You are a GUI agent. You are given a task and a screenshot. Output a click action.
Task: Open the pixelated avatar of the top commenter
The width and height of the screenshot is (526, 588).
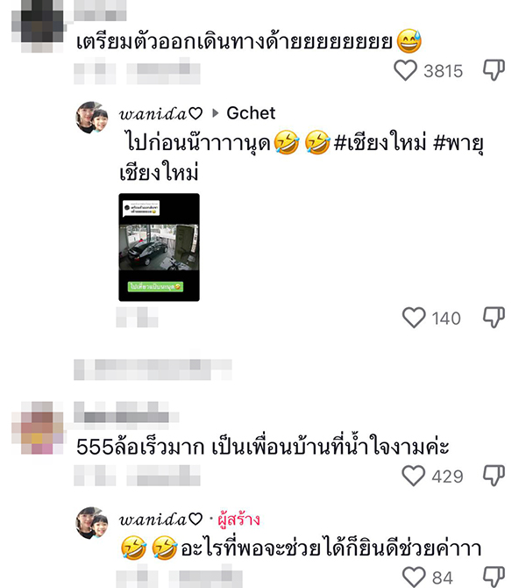39,26
